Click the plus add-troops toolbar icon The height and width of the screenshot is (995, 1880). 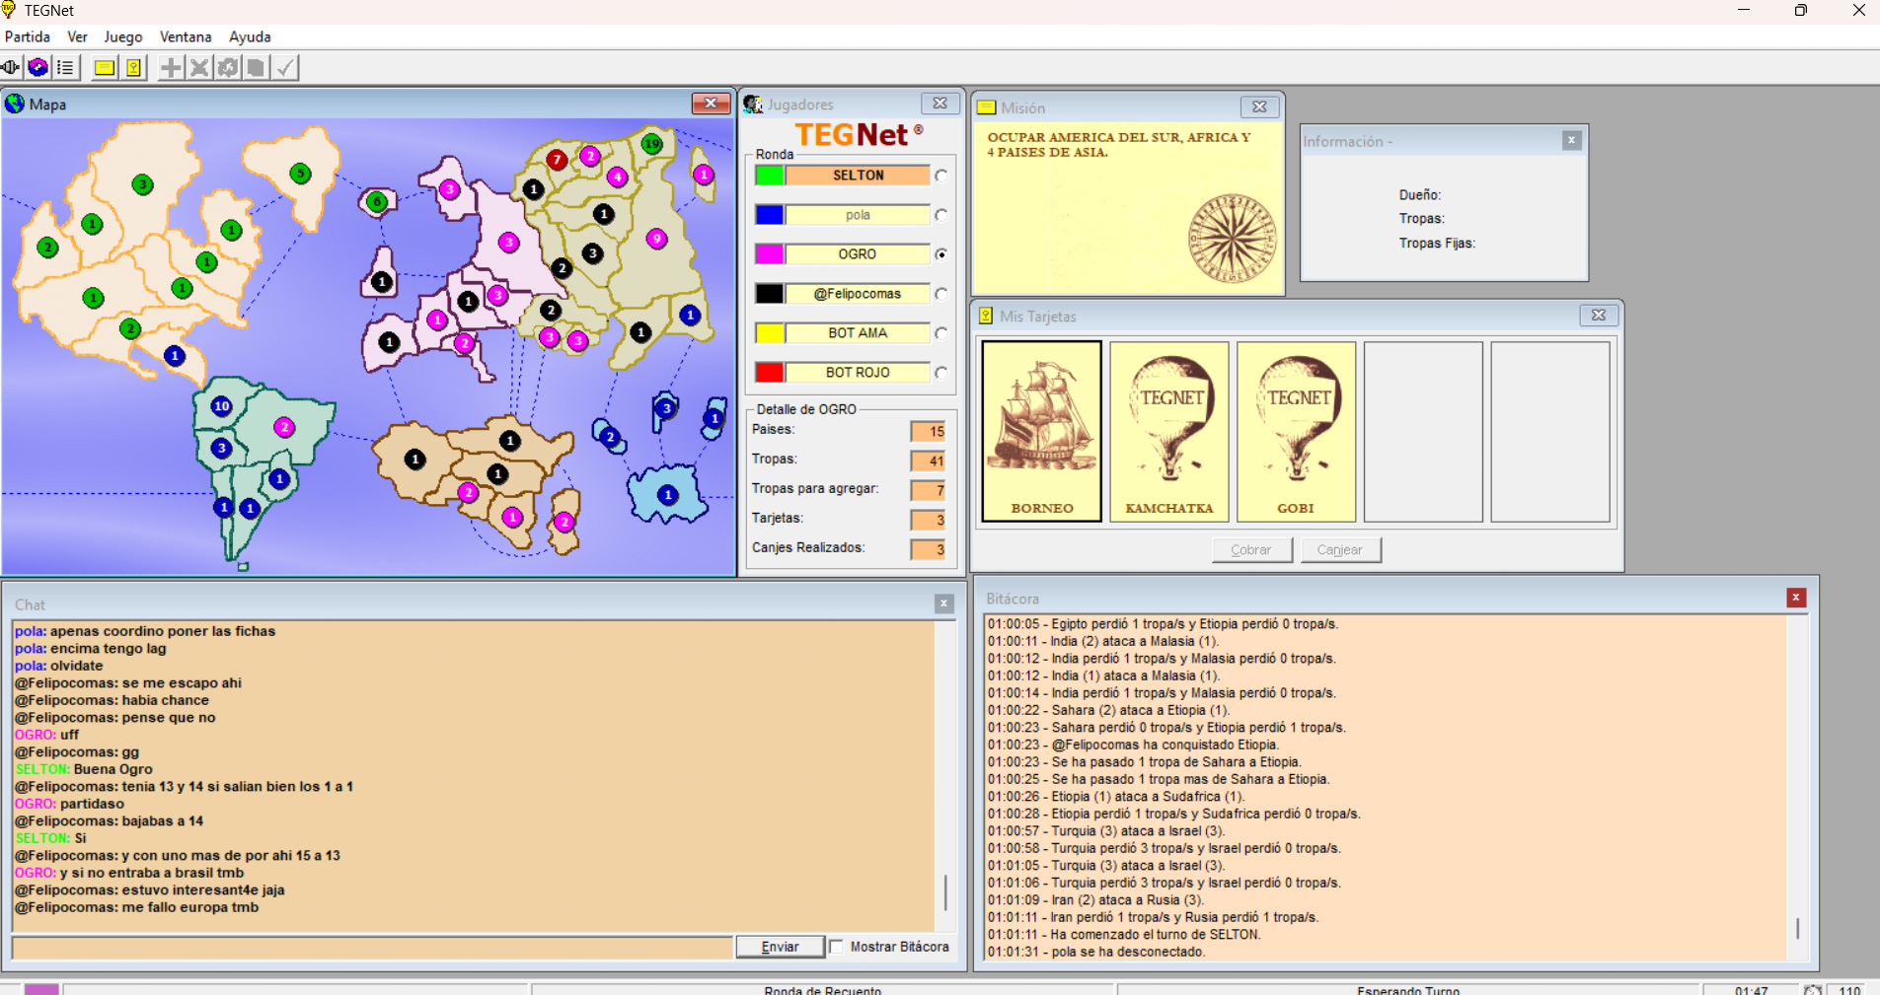171,67
